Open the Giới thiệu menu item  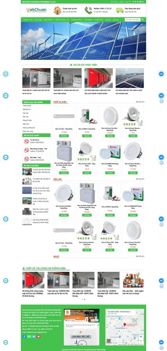click(x=38, y=20)
